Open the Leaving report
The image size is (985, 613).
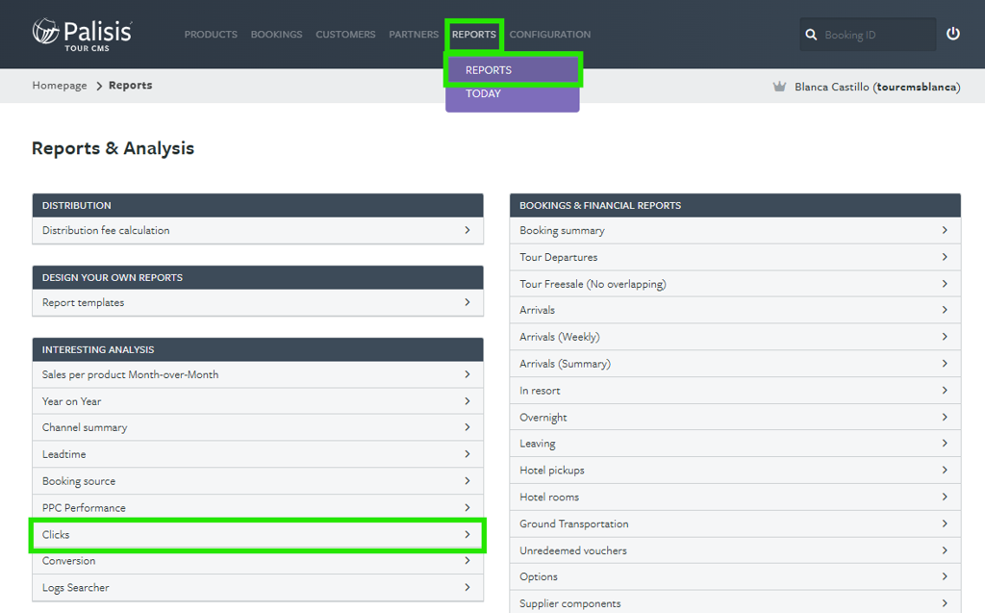(x=735, y=444)
